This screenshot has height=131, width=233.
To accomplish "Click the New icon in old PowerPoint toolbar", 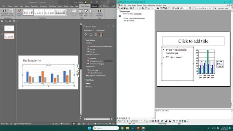I will tap(119, 8).
